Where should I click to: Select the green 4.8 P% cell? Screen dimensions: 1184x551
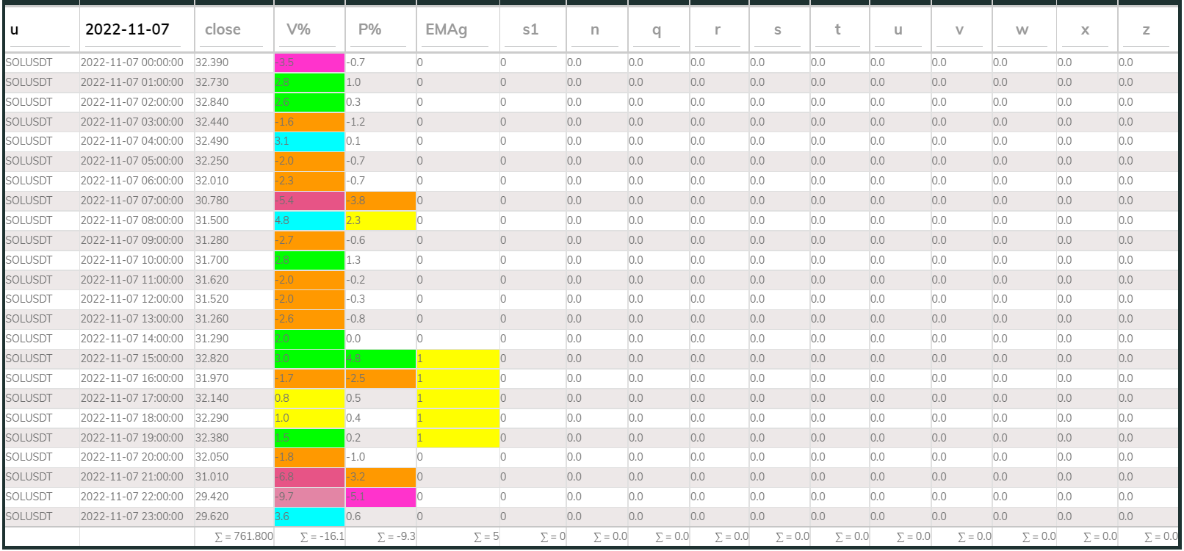tap(380, 359)
